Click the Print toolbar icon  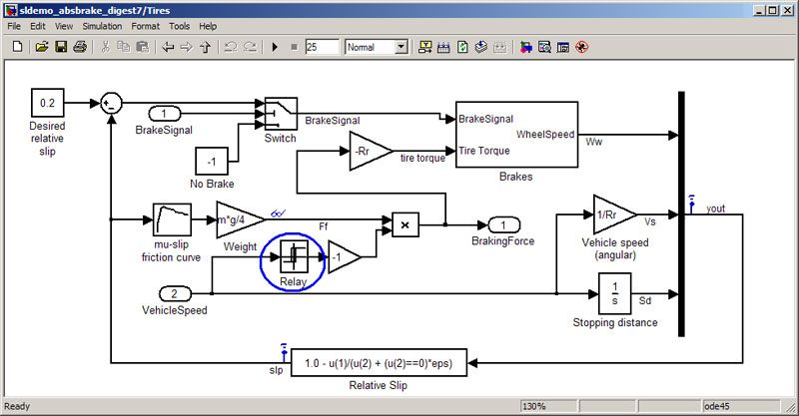point(80,47)
